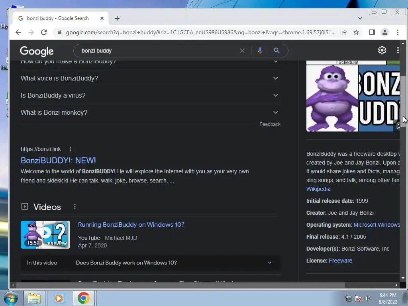Viewport: 408px width, 306px height.
Task: Click the "Developer(s): Bonzi Software, Inc" text
Action: (x=347, y=249)
